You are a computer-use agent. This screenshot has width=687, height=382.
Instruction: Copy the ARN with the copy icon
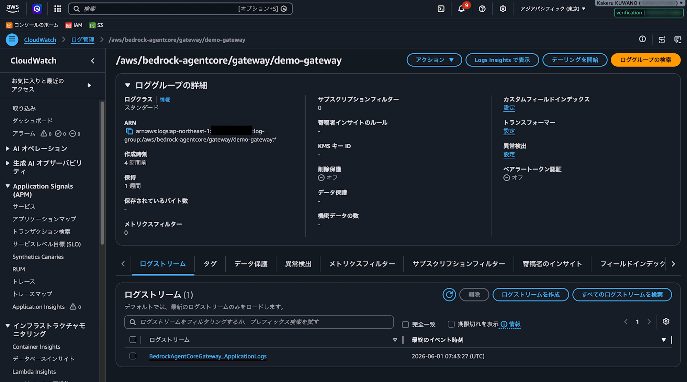coord(129,131)
